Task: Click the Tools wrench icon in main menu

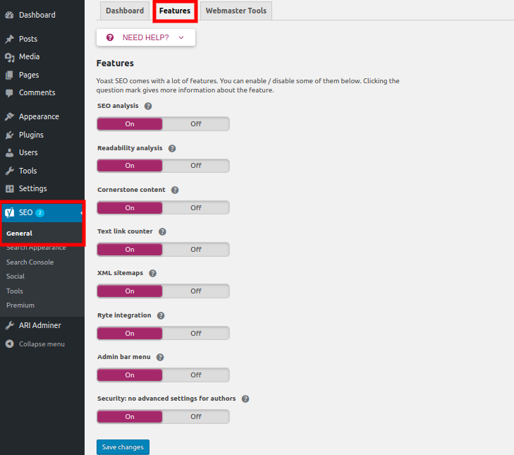Action: (9, 171)
